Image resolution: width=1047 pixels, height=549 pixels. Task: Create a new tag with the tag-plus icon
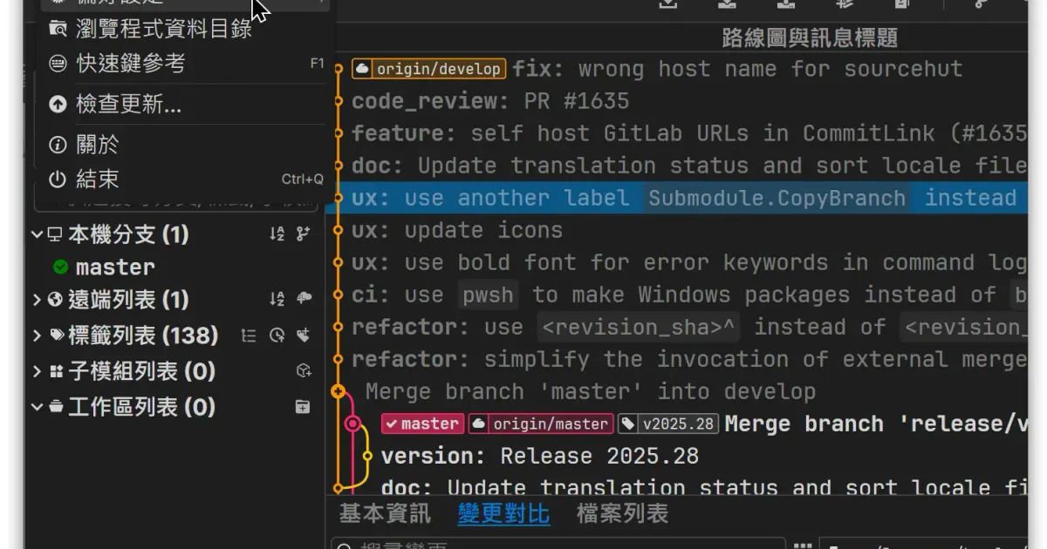point(302,335)
